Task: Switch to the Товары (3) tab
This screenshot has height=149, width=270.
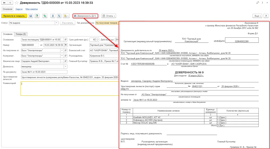Action: point(21,34)
